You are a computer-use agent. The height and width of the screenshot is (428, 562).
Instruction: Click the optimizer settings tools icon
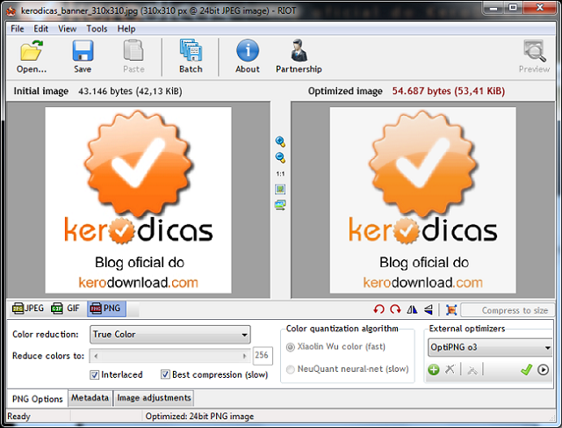coord(472,369)
